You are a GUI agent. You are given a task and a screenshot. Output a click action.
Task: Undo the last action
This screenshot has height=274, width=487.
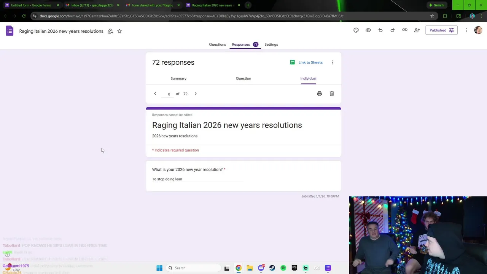(380, 30)
